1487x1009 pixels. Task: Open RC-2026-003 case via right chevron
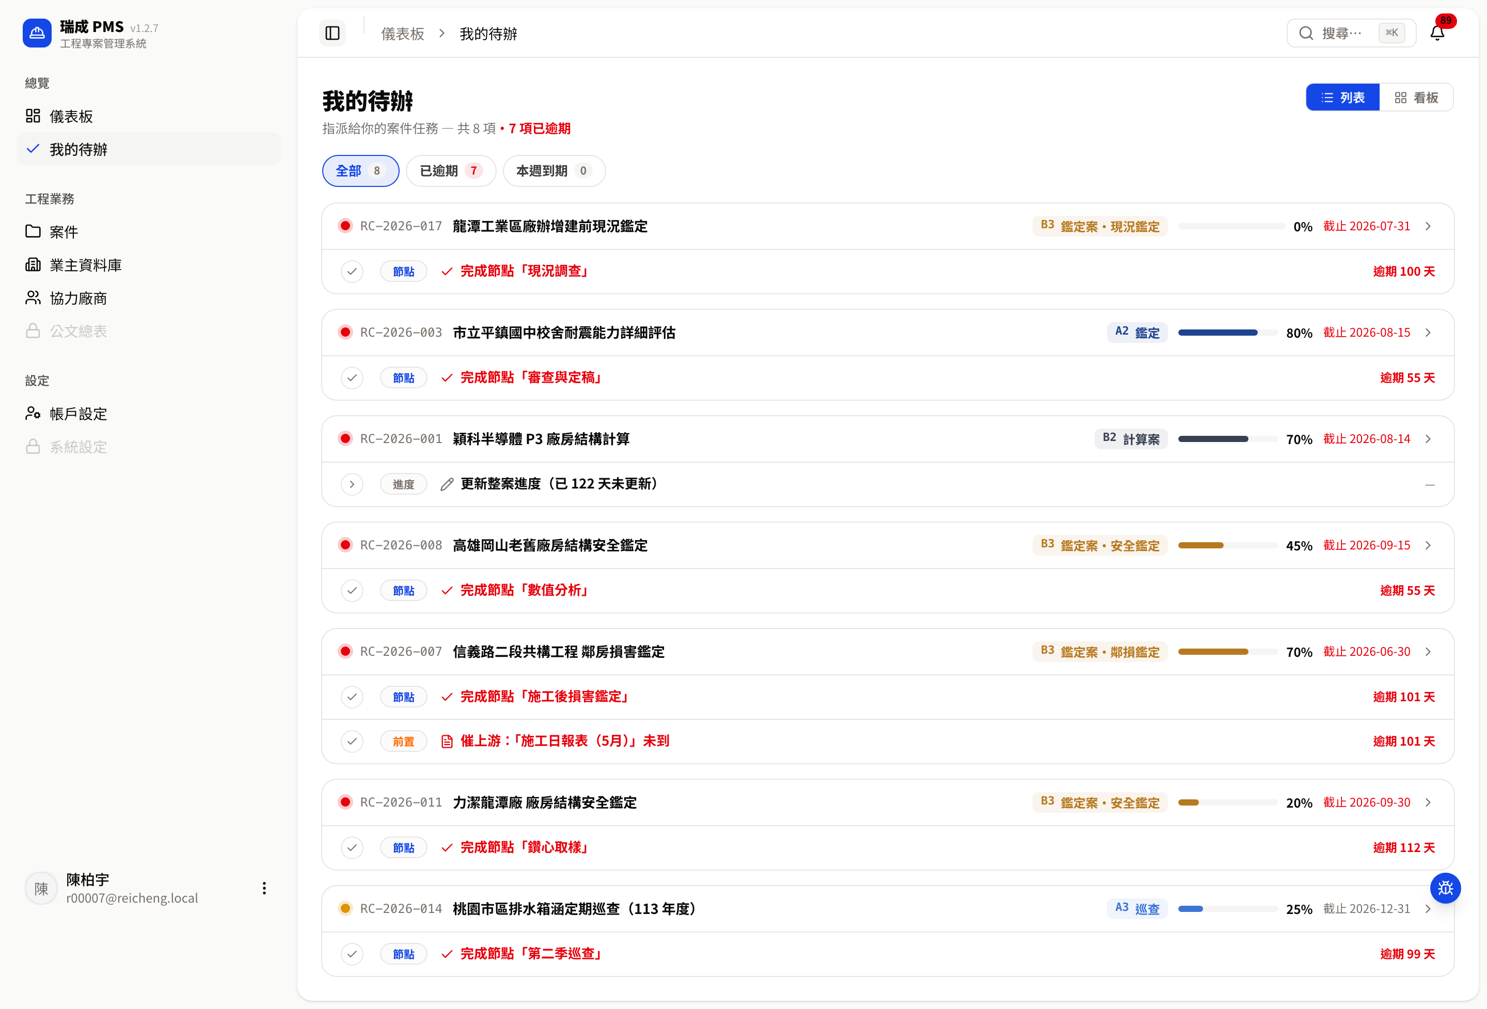pos(1428,332)
